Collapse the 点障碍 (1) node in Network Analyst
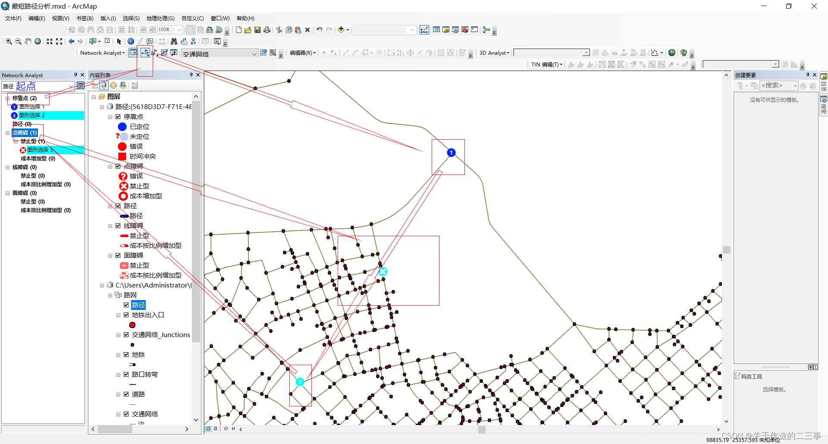828x444 pixels. coord(7,133)
